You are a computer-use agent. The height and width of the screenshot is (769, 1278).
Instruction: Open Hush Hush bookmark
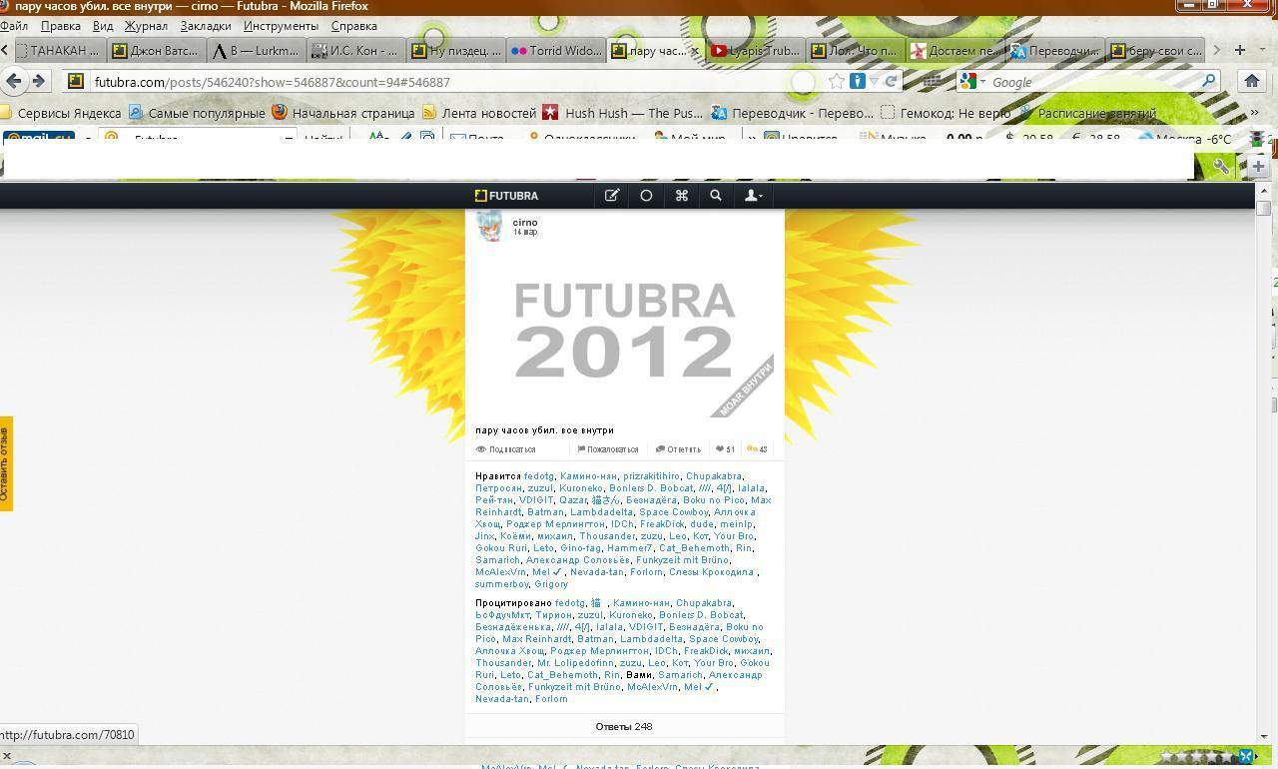tap(622, 113)
